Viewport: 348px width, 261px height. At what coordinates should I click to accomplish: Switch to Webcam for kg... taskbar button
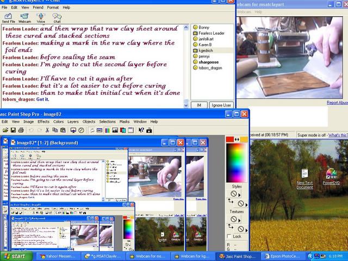pos(192,256)
